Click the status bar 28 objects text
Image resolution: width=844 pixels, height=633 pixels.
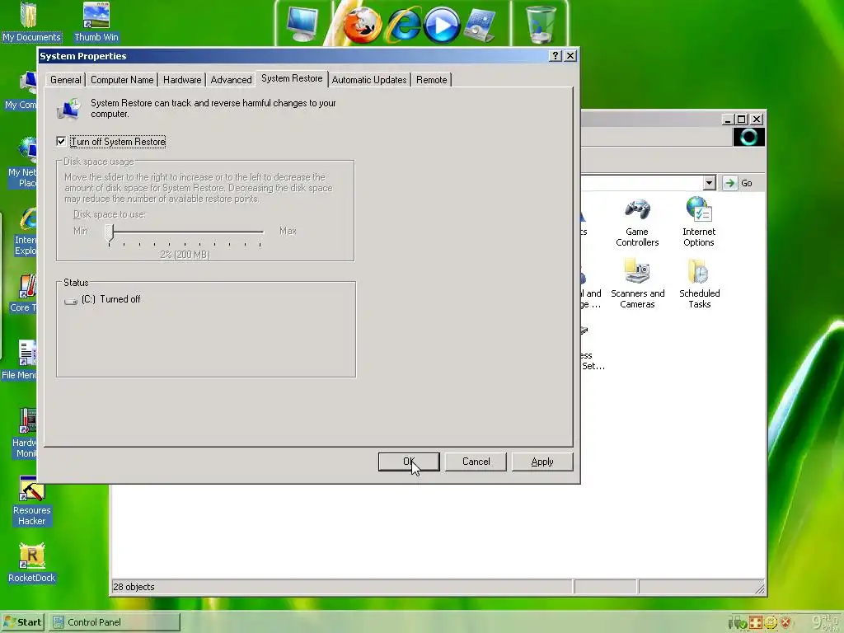134,587
